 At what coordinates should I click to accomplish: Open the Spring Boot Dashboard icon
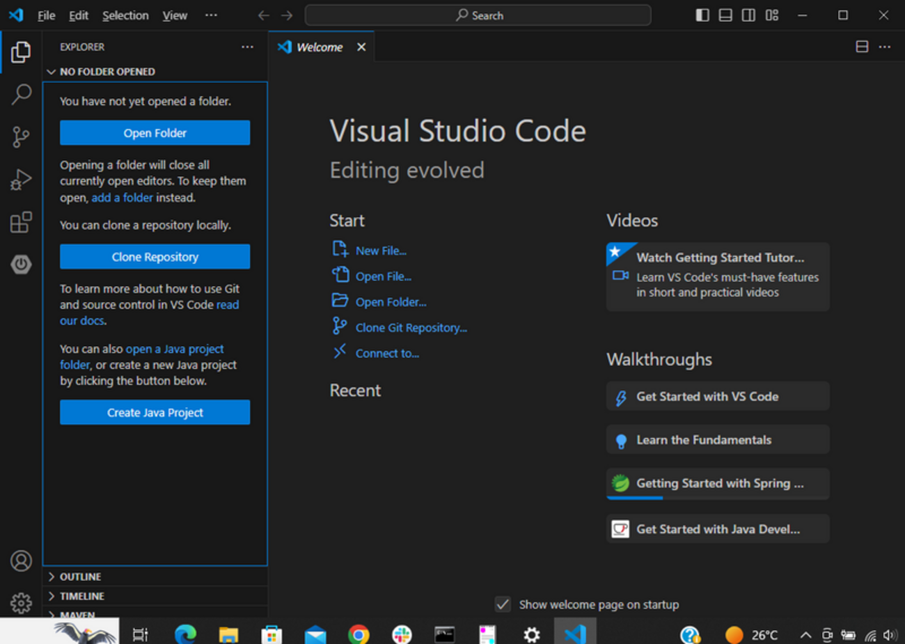(x=21, y=265)
